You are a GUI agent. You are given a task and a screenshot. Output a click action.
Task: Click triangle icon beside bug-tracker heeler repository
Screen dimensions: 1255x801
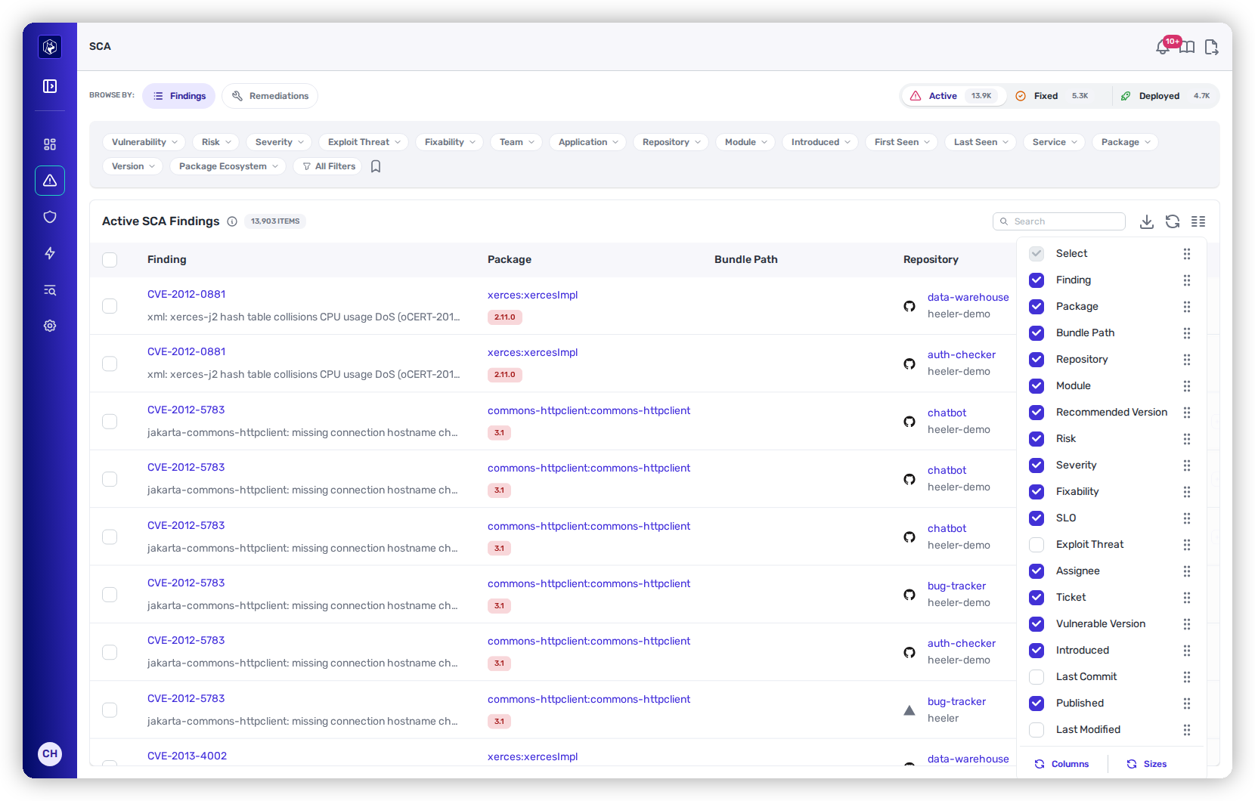click(909, 710)
